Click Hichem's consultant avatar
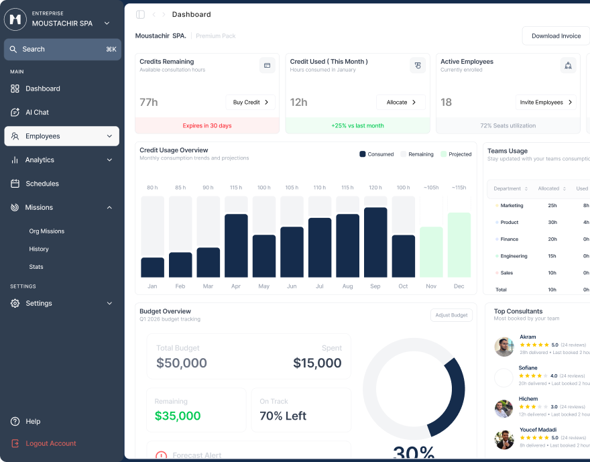Image resolution: width=590 pixels, height=462 pixels. coord(504,408)
